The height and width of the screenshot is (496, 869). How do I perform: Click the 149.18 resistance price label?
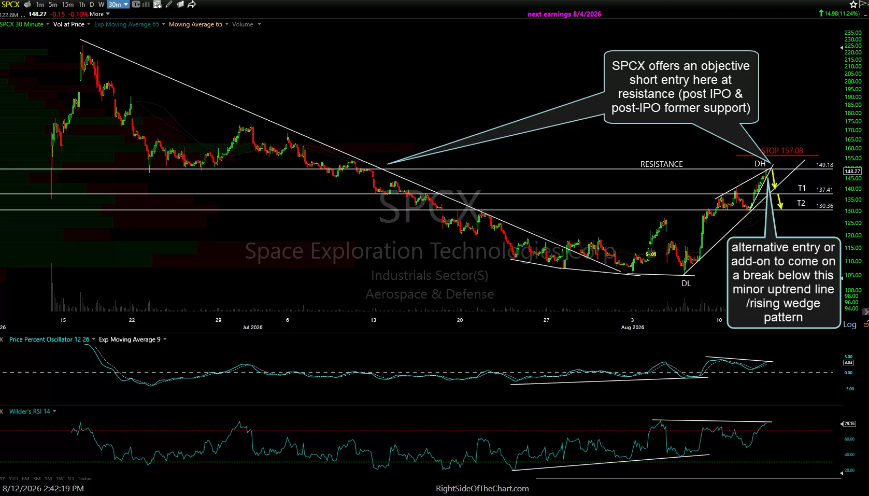(824, 165)
